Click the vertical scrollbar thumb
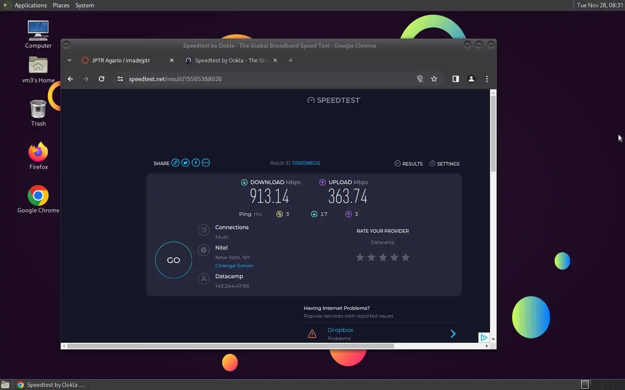 [x=493, y=133]
